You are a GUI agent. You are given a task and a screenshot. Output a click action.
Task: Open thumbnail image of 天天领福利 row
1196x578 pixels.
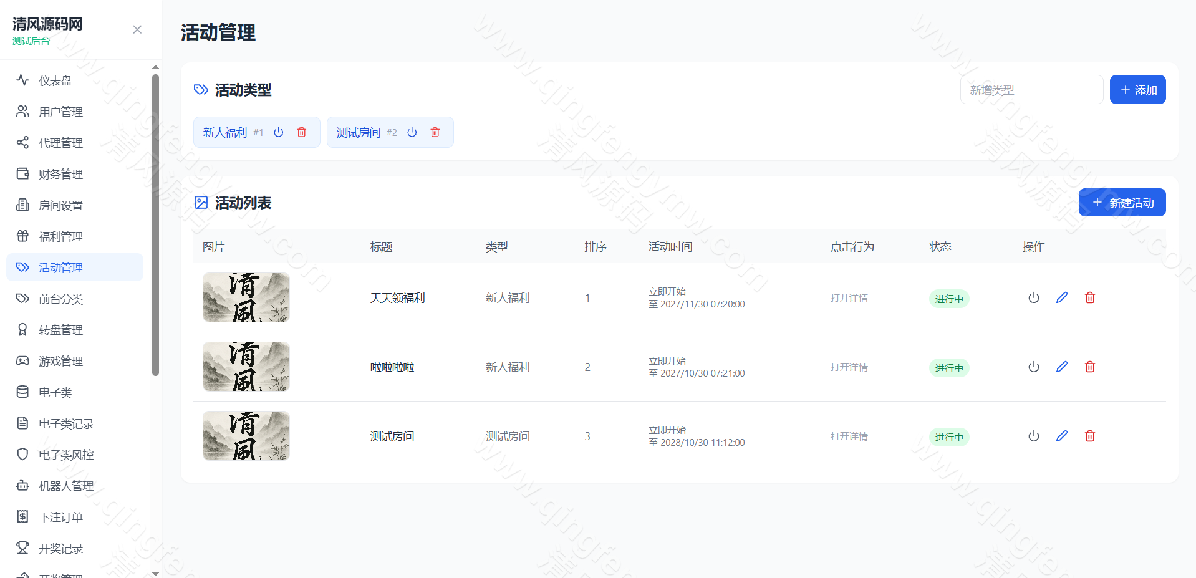point(246,297)
